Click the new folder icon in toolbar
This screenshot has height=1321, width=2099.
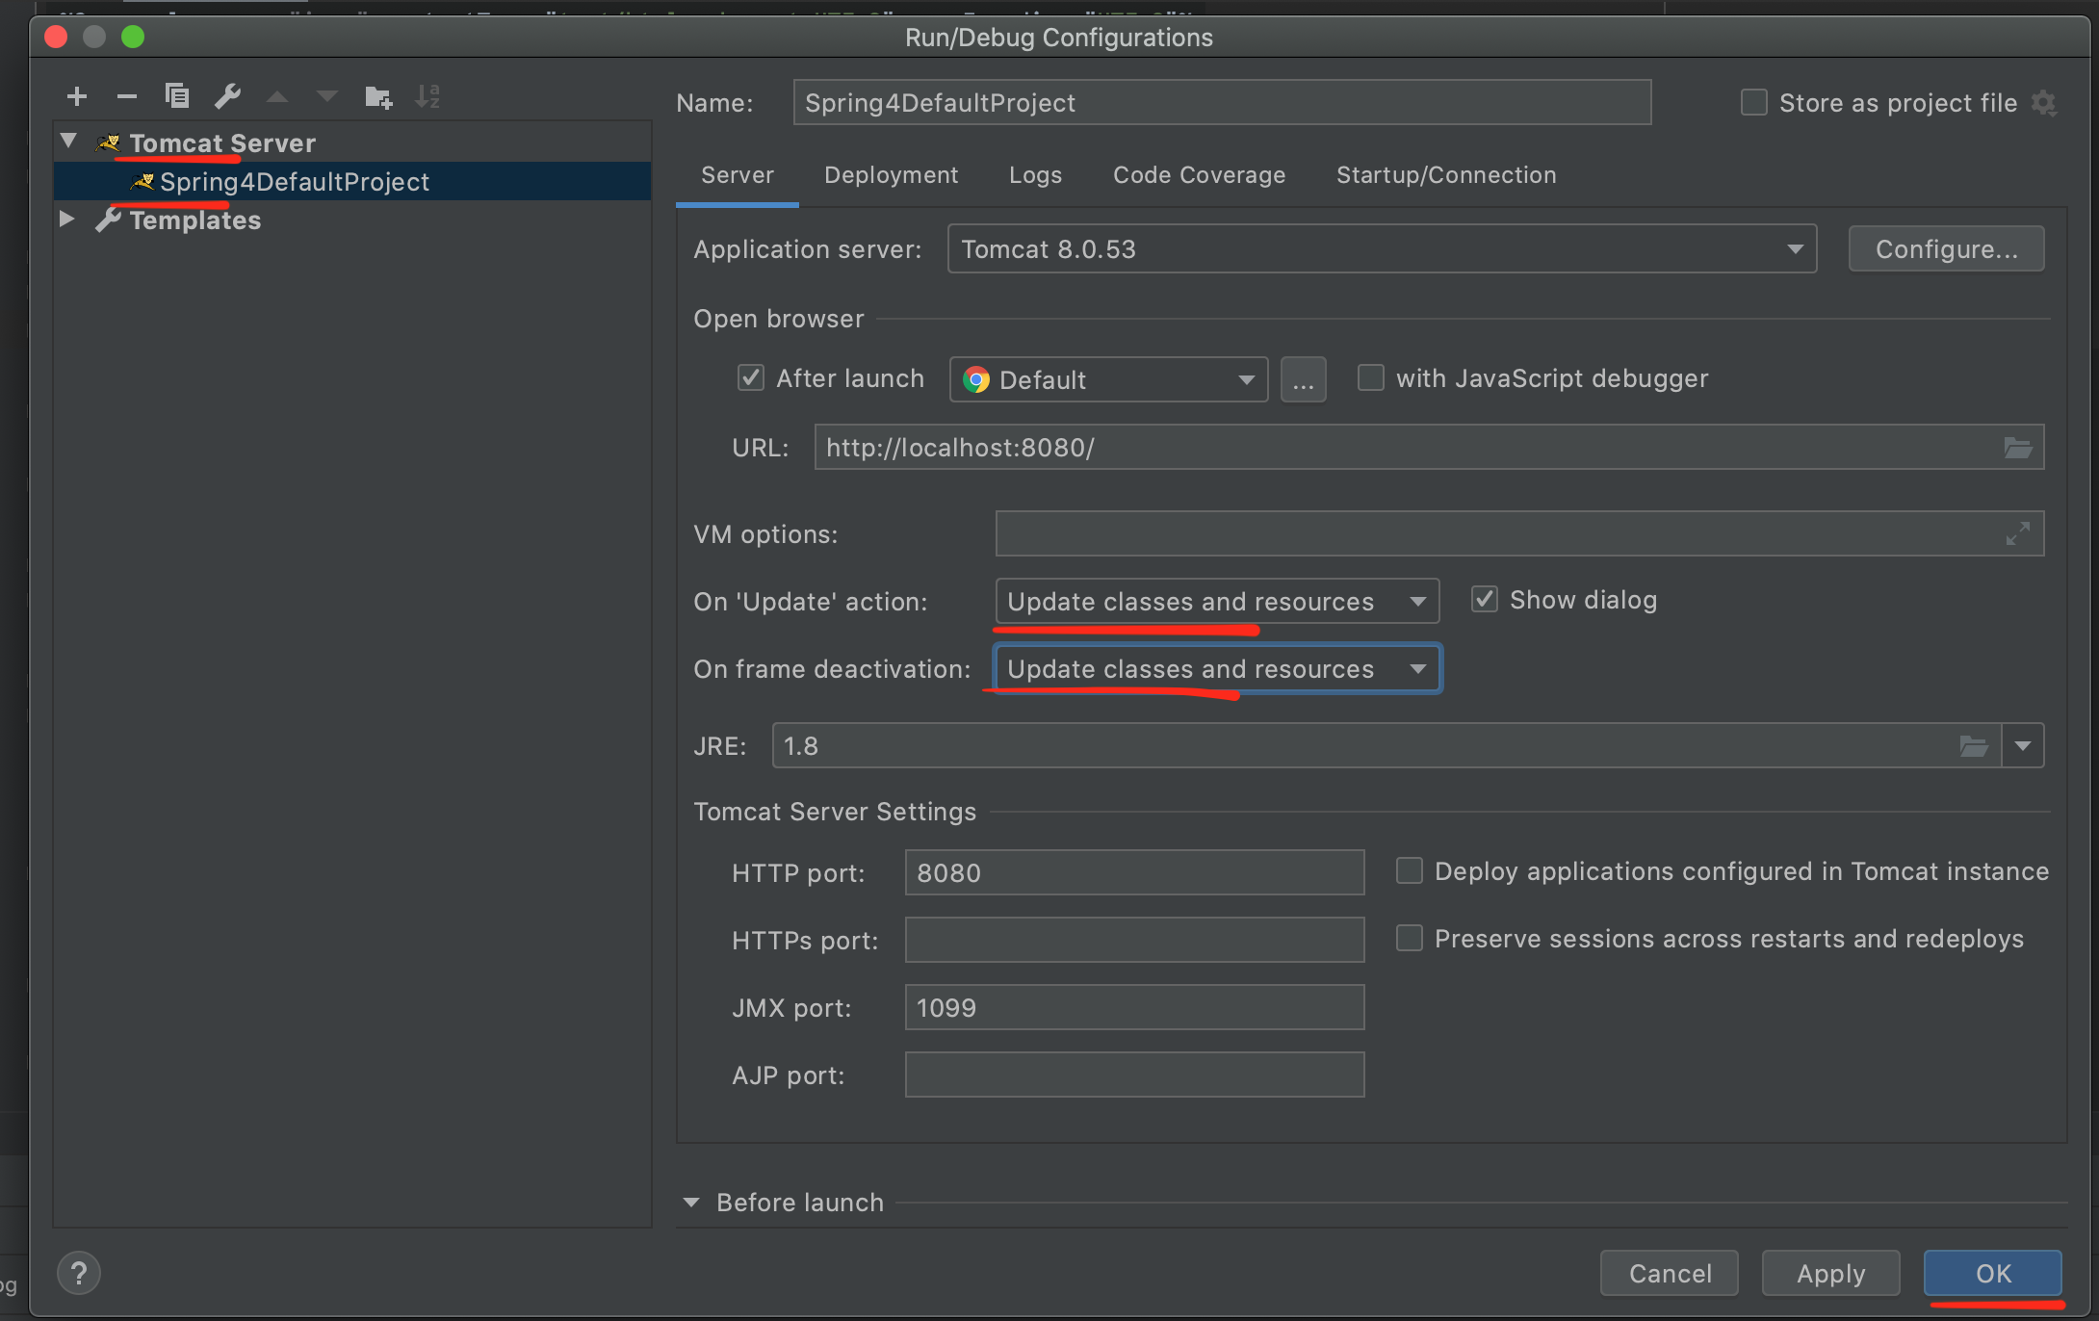(378, 96)
